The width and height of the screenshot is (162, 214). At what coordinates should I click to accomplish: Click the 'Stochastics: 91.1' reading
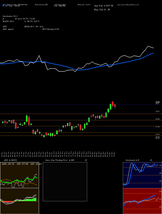click(10, 16)
